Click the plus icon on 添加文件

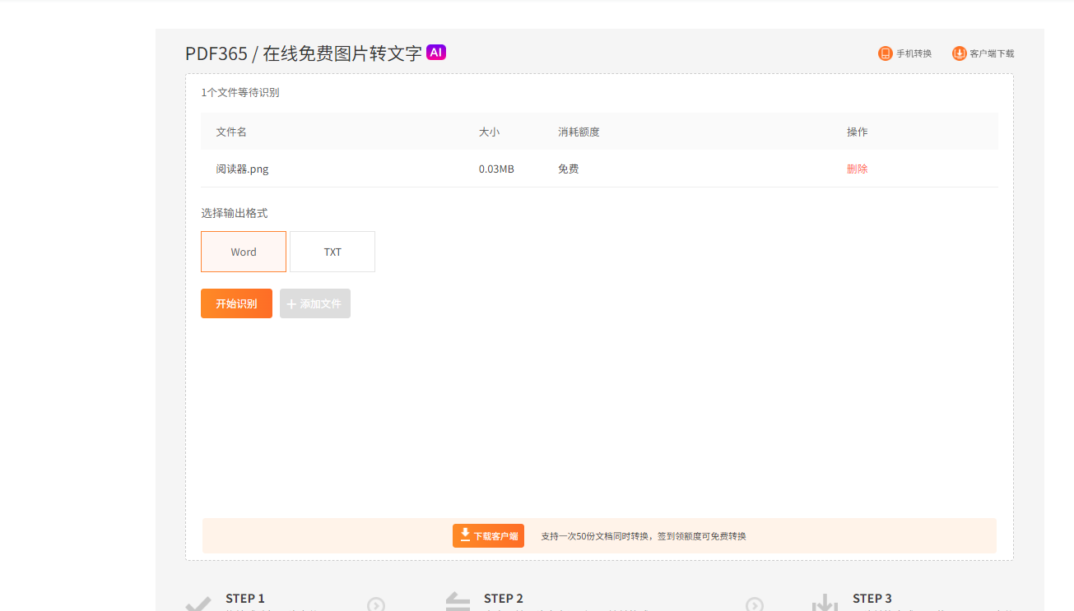[291, 304]
